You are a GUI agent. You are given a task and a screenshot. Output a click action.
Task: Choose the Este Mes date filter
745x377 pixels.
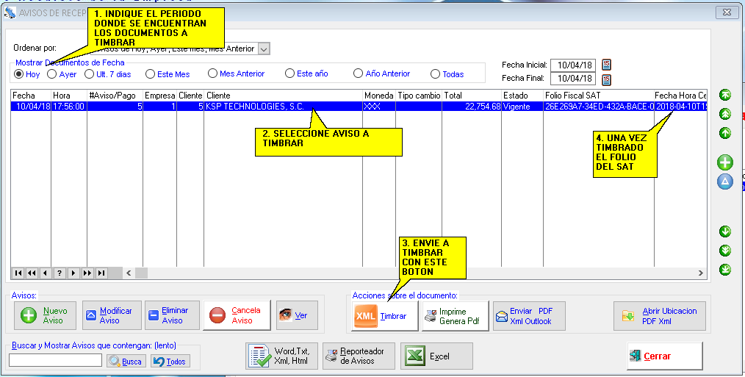tap(150, 74)
